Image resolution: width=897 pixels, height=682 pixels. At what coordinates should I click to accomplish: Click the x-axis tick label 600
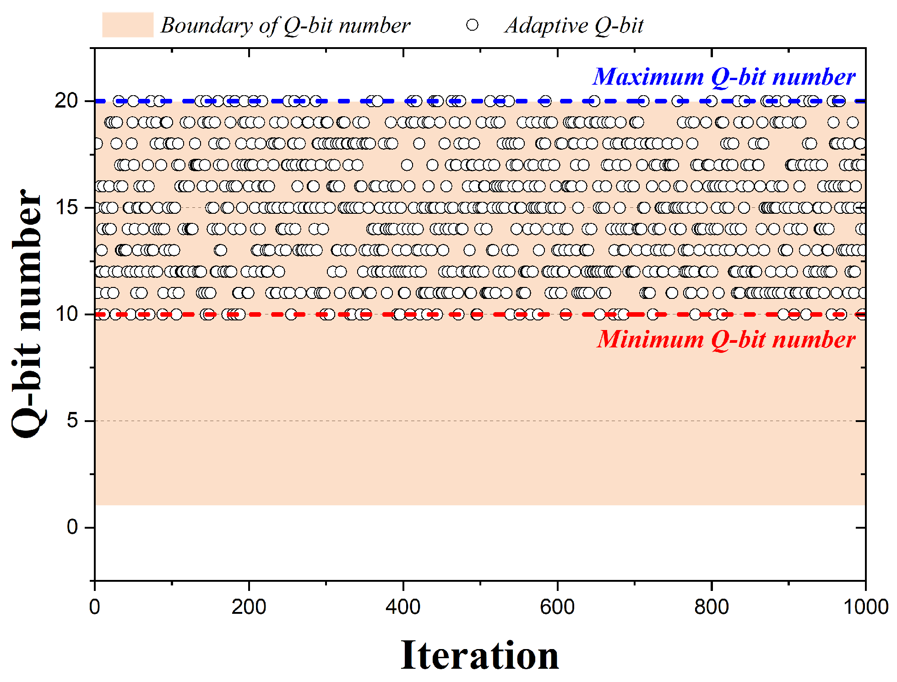pyautogui.click(x=557, y=607)
